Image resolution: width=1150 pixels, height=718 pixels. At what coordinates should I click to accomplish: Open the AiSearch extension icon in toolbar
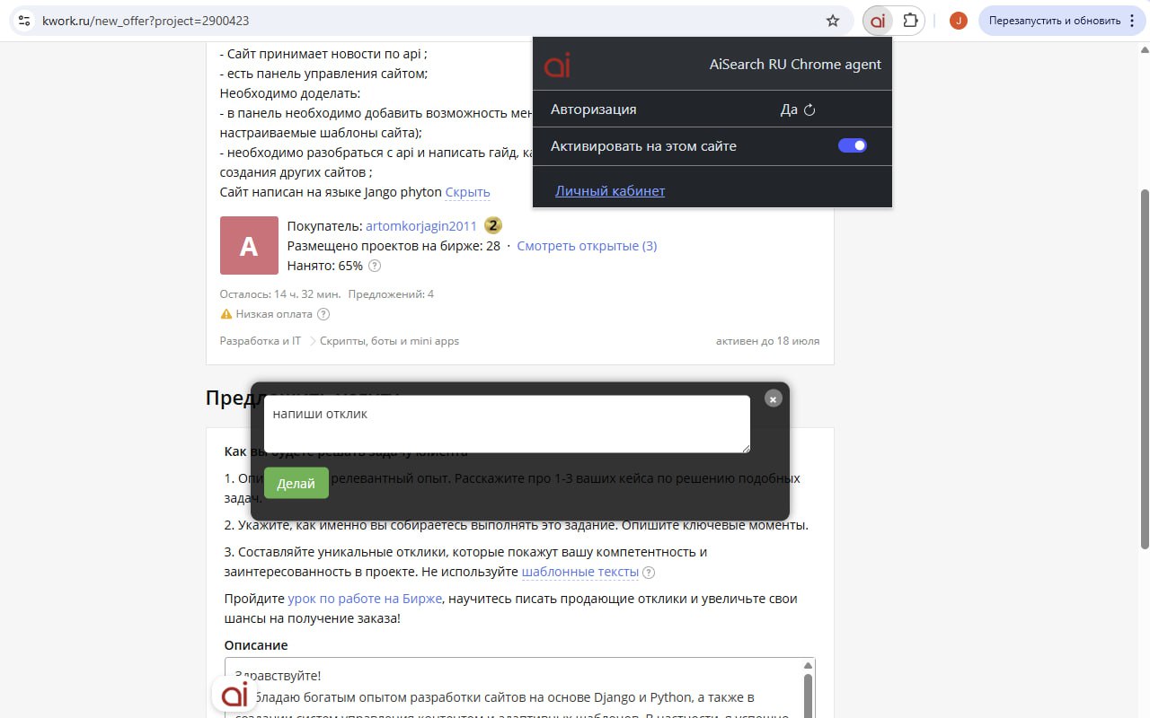pos(878,21)
